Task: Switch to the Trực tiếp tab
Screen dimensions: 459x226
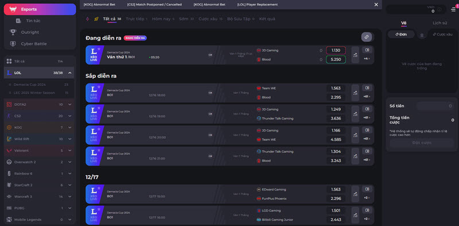Action: 137,19
